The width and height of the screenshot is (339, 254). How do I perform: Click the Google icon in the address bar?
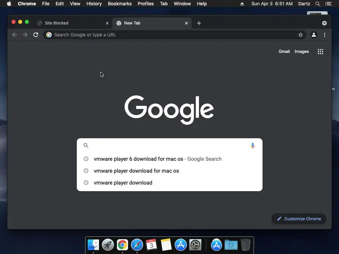coord(49,35)
